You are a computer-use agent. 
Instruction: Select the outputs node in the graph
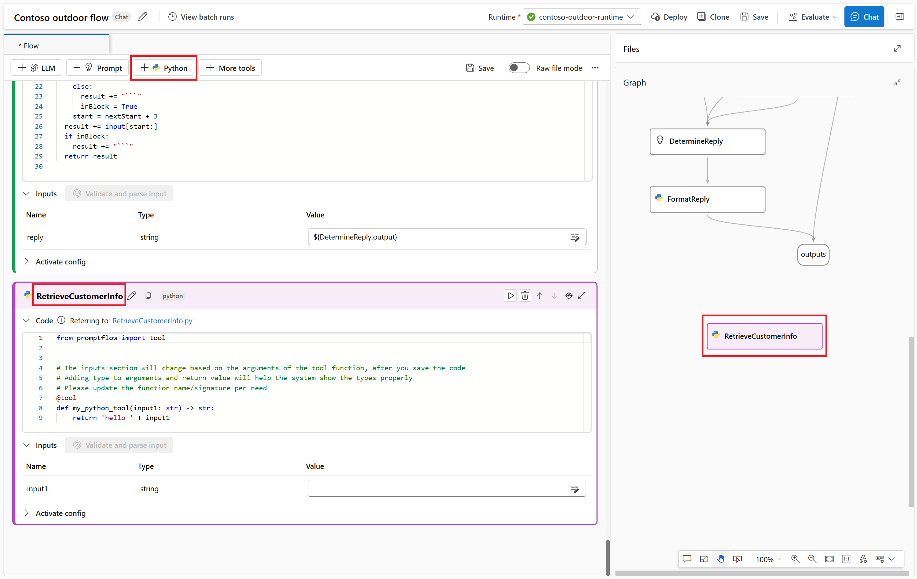pos(813,255)
